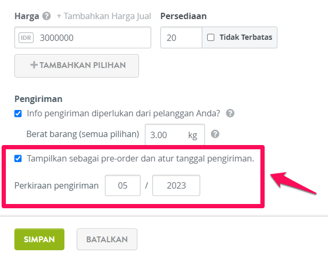The height and width of the screenshot is (255, 328).
Task: Open help icon beside weight field
Action: [x=215, y=134]
